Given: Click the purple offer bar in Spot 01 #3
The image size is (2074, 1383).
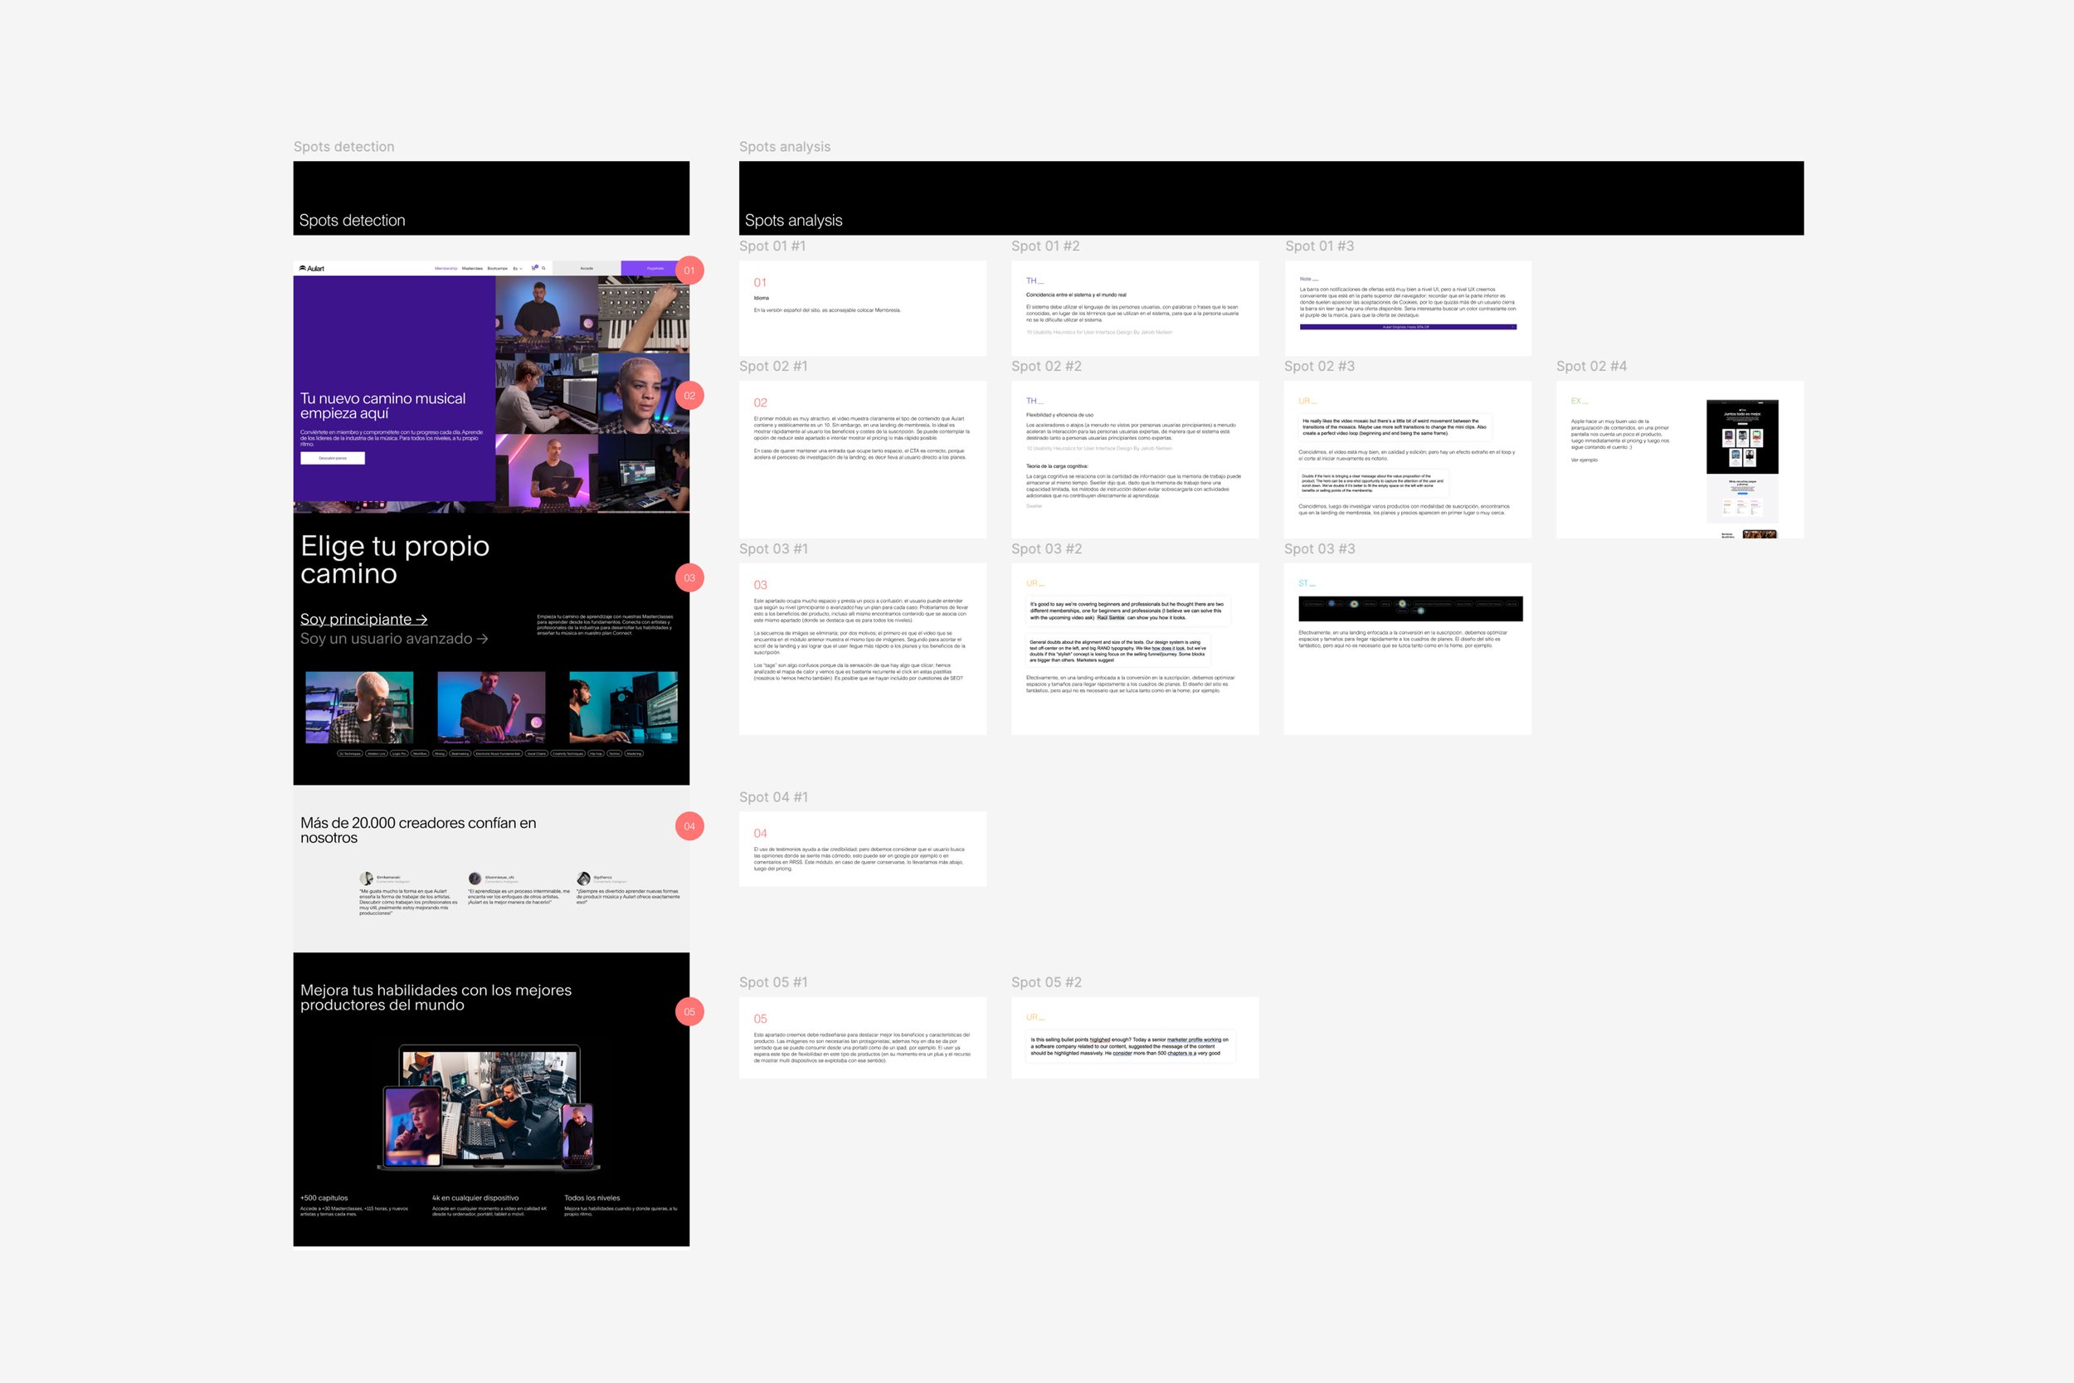Looking at the screenshot, I should coord(1407,327).
